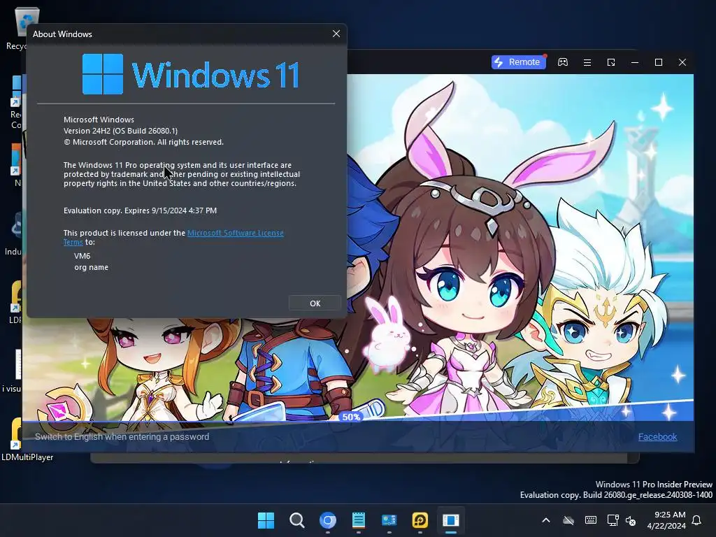The image size is (716, 537).
Task: Maximize the LDPlayer window
Action: coord(659,62)
